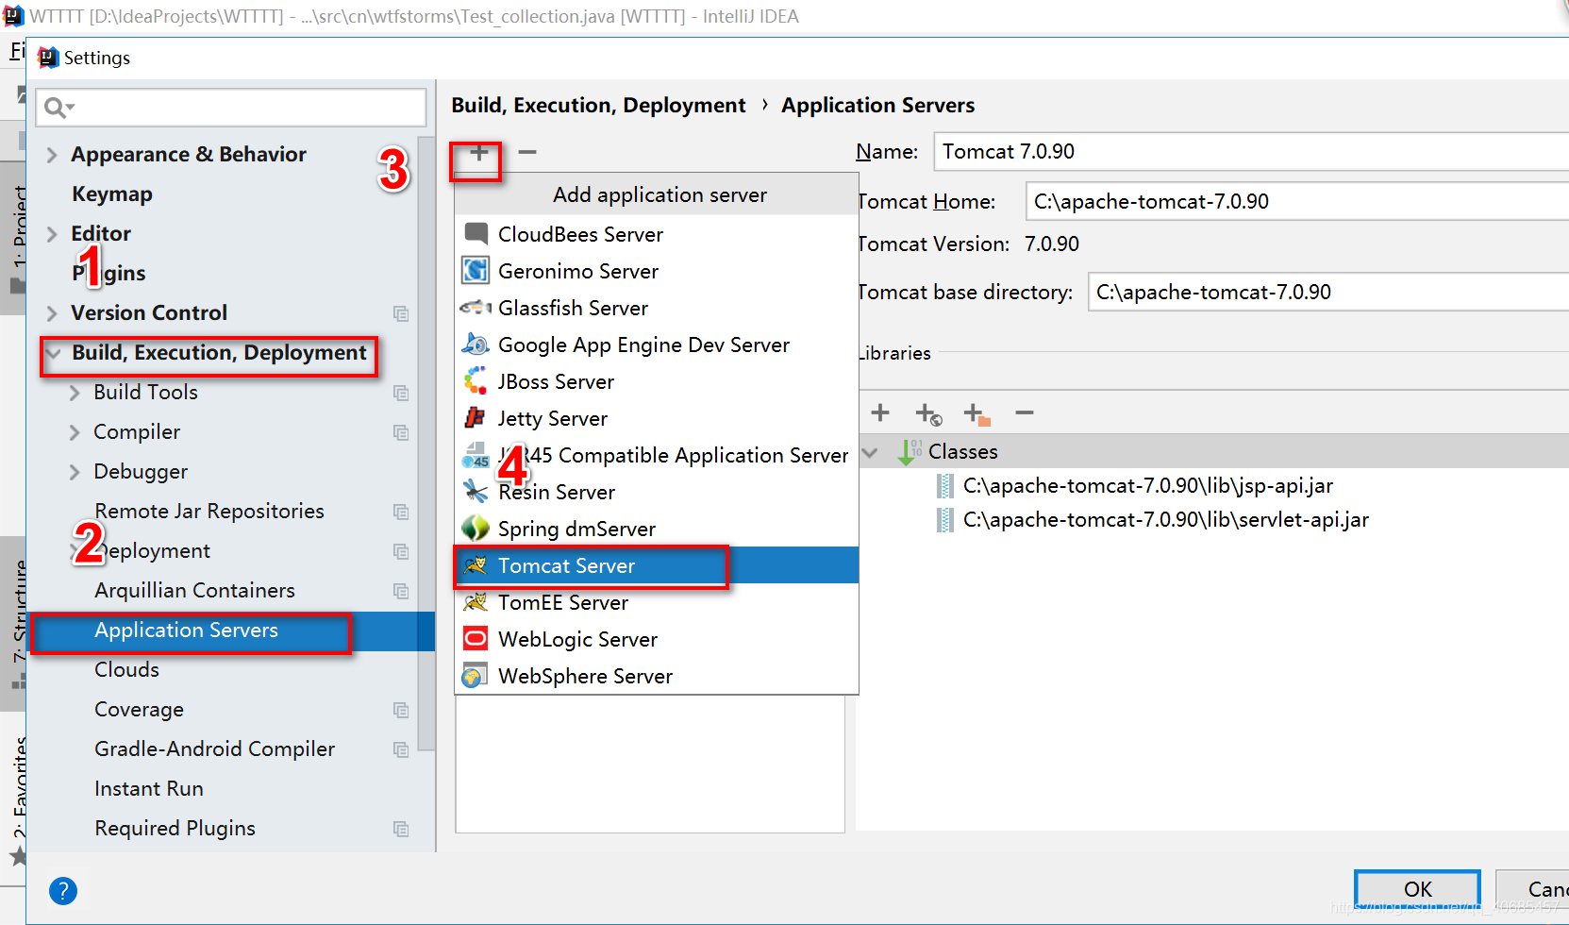Click the Name field with Tomcat 7.0.90
This screenshot has height=925, width=1569.
coord(1251,151)
